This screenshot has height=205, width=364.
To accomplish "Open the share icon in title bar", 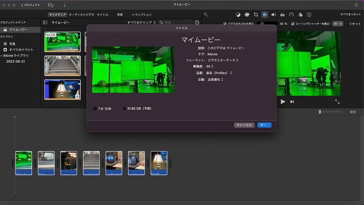I will pyautogui.click(x=356, y=5).
